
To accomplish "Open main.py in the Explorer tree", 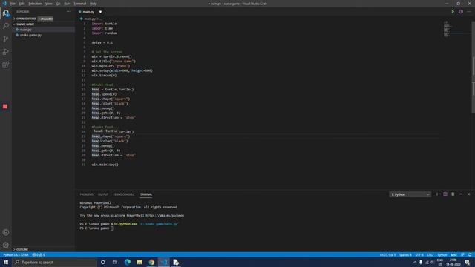I will [43, 30].
